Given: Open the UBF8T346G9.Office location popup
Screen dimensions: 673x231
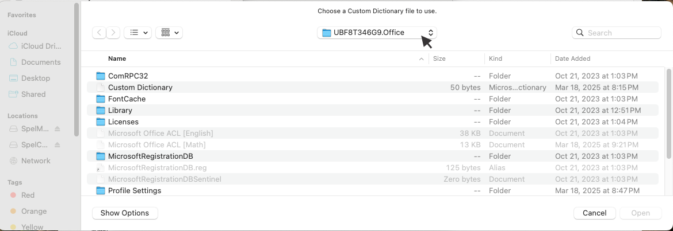Looking at the screenshot, I should point(377,33).
